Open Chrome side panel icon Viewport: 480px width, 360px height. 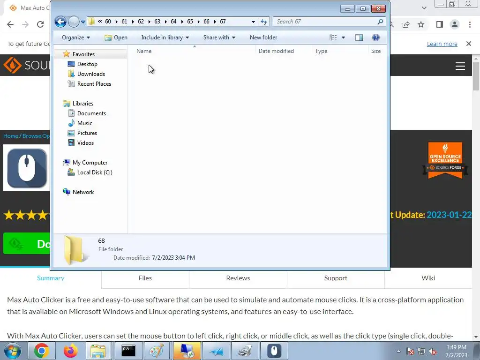tap(440, 24)
